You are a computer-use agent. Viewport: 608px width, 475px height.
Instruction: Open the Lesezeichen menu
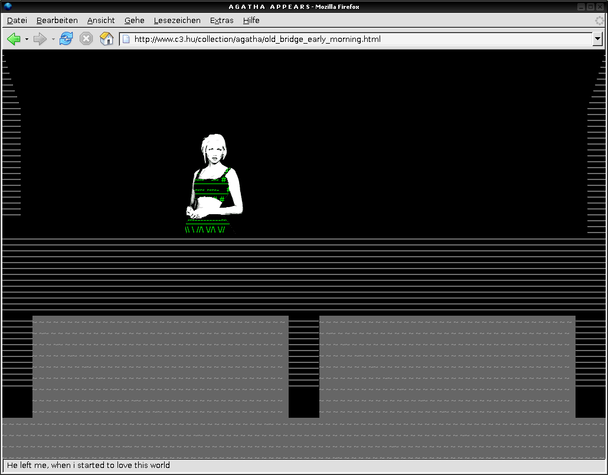pos(177,21)
